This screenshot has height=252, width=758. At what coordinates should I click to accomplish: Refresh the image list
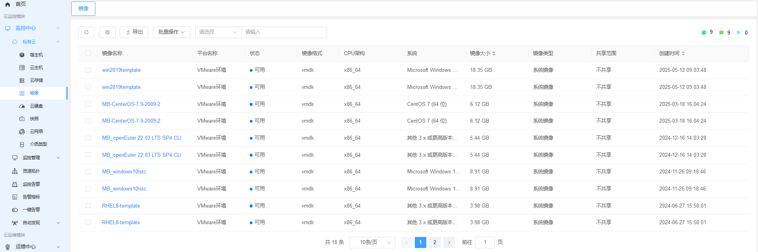pos(86,32)
